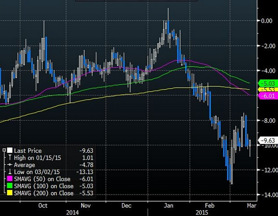Click the green SMAVG (100) color swatch
Image resolution: width=278 pixels, height=216 pixels.
[x=10, y=186]
